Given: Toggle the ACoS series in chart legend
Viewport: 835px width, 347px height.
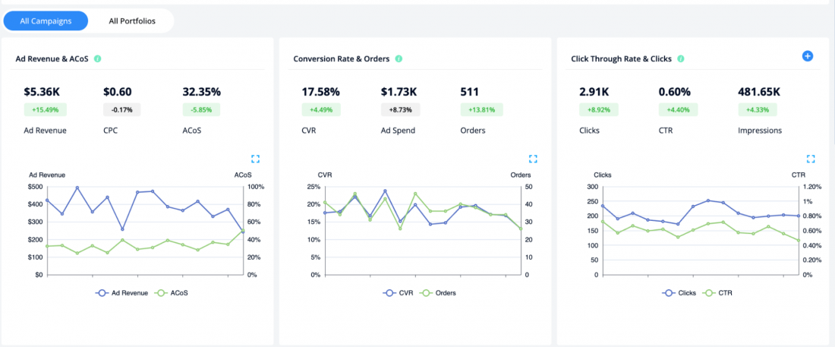Looking at the screenshot, I should (172, 292).
